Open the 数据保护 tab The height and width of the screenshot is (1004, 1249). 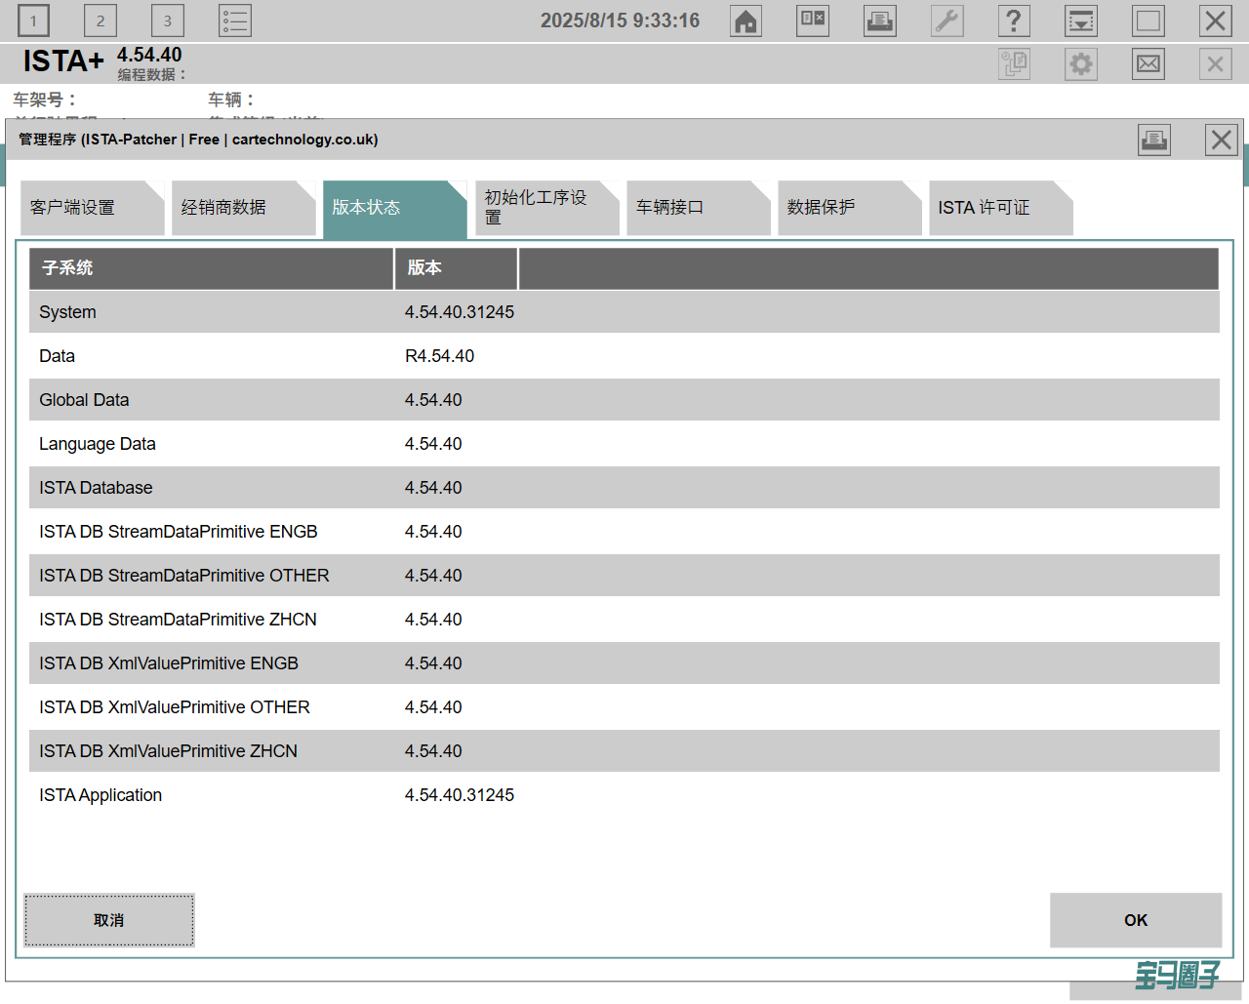847,208
